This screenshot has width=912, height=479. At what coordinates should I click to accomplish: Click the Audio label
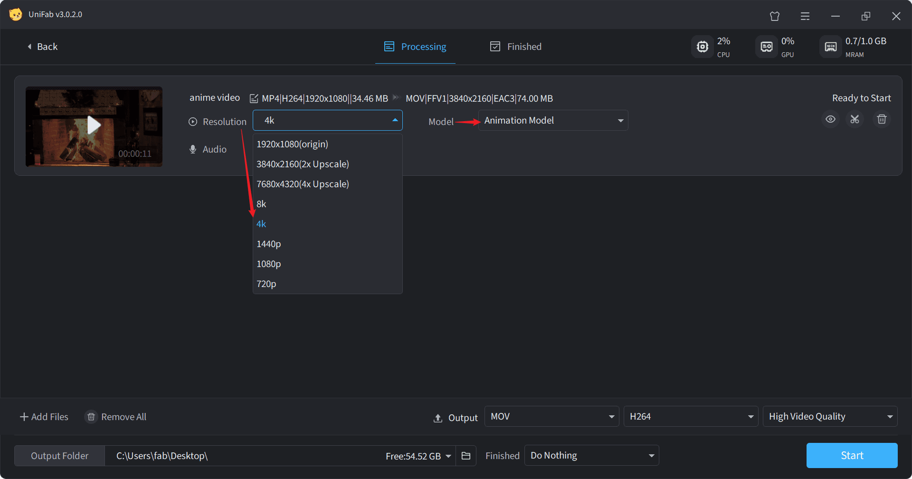pos(215,149)
